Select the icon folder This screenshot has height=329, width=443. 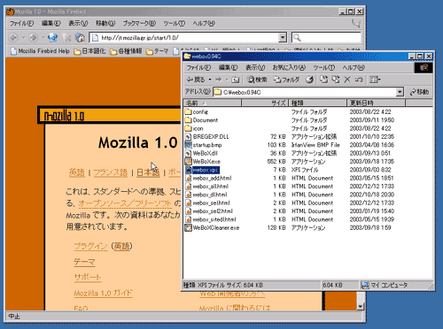[x=194, y=128]
